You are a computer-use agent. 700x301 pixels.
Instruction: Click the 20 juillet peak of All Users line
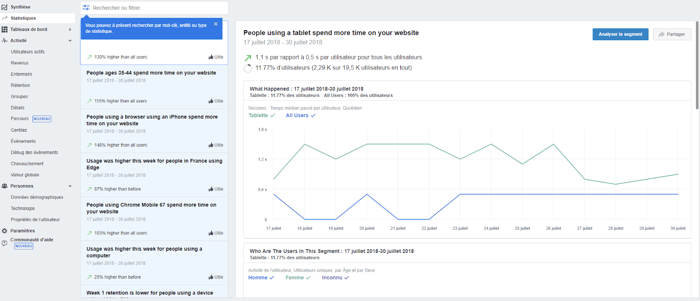(367, 194)
